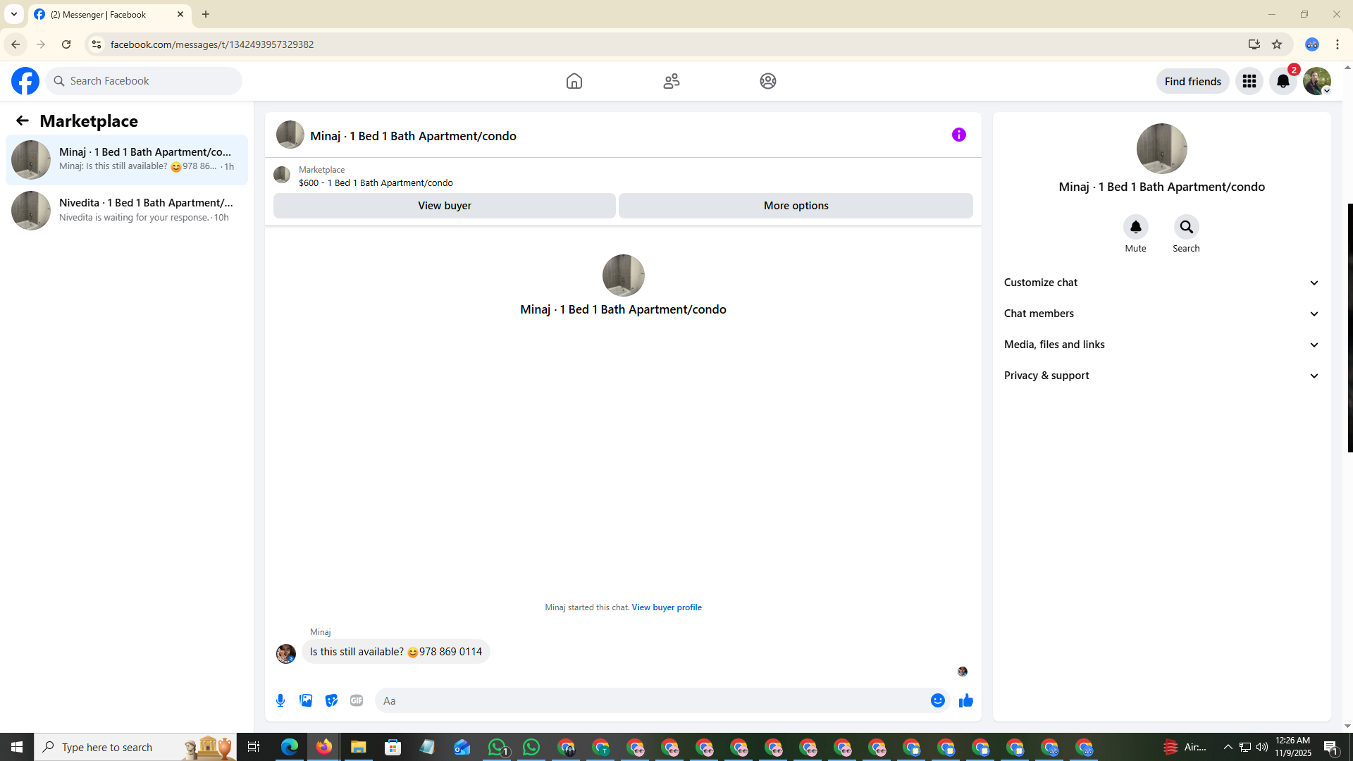The height and width of the screenshot is (761, 1353).
Task: Bookmark this page with star icon
Action: [x=1277, y=44]
